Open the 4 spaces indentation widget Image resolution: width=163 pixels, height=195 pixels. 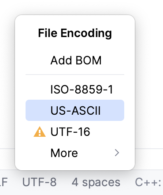click(x=96, y=183)
